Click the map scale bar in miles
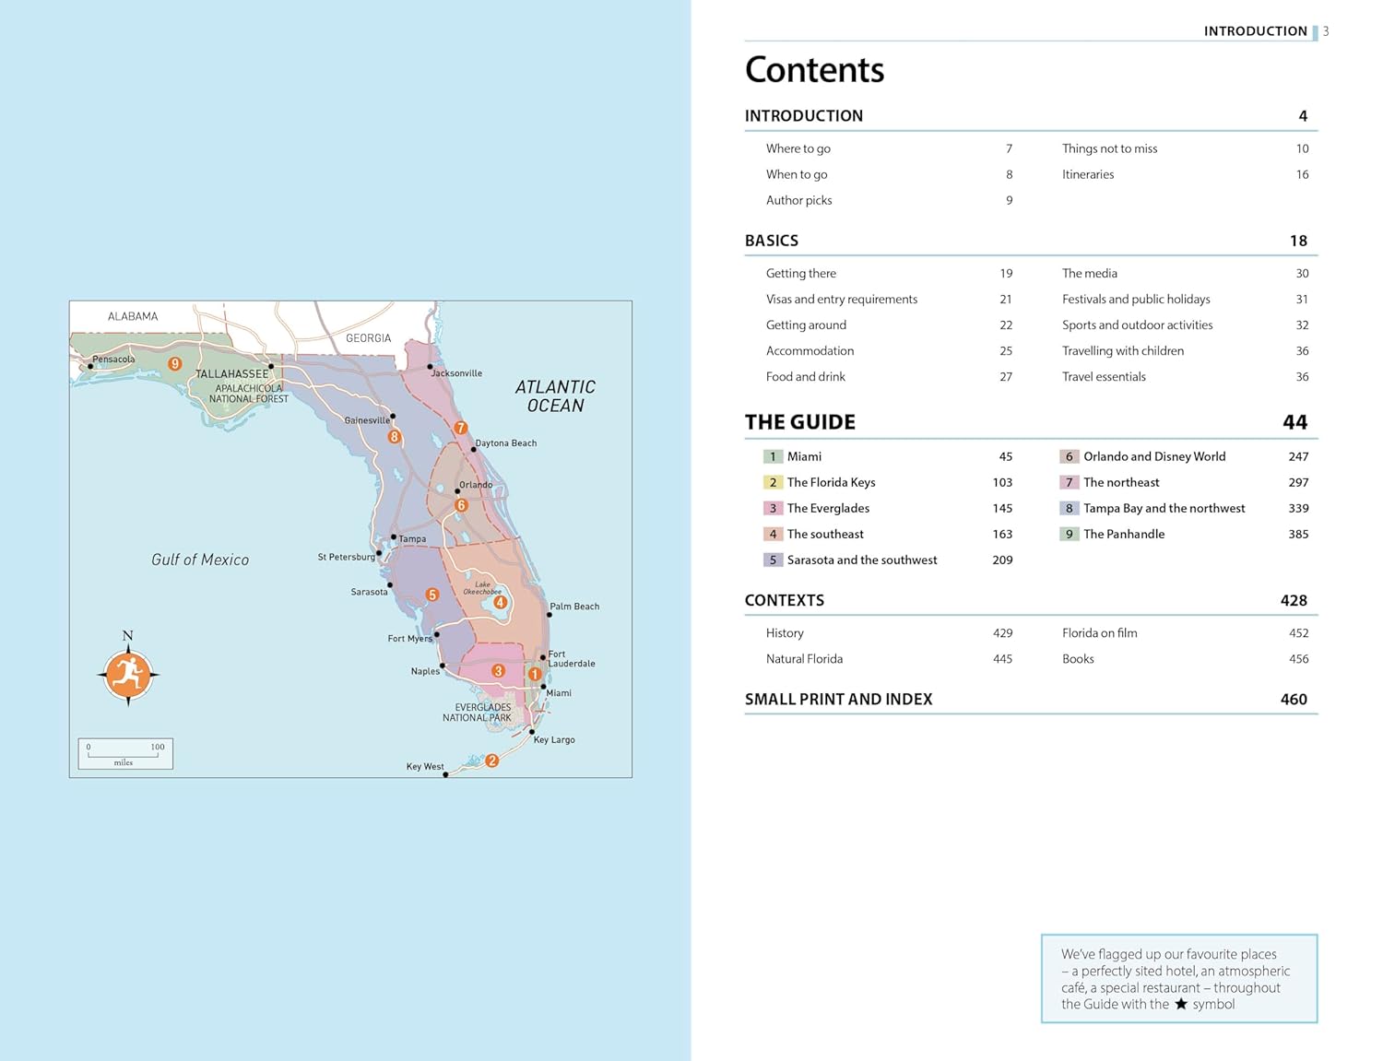The height and width of the screenshot is (1061, 1383). pyautogui.click(x=124, y=753)
